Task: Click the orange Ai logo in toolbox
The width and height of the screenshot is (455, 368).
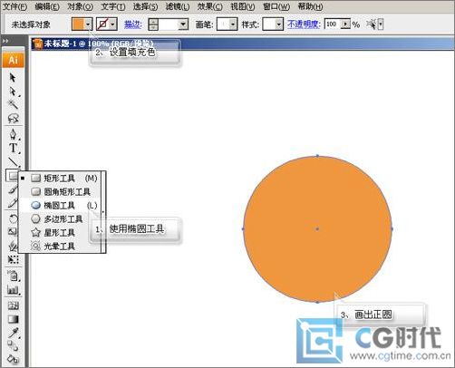Action: pos(13,60)
